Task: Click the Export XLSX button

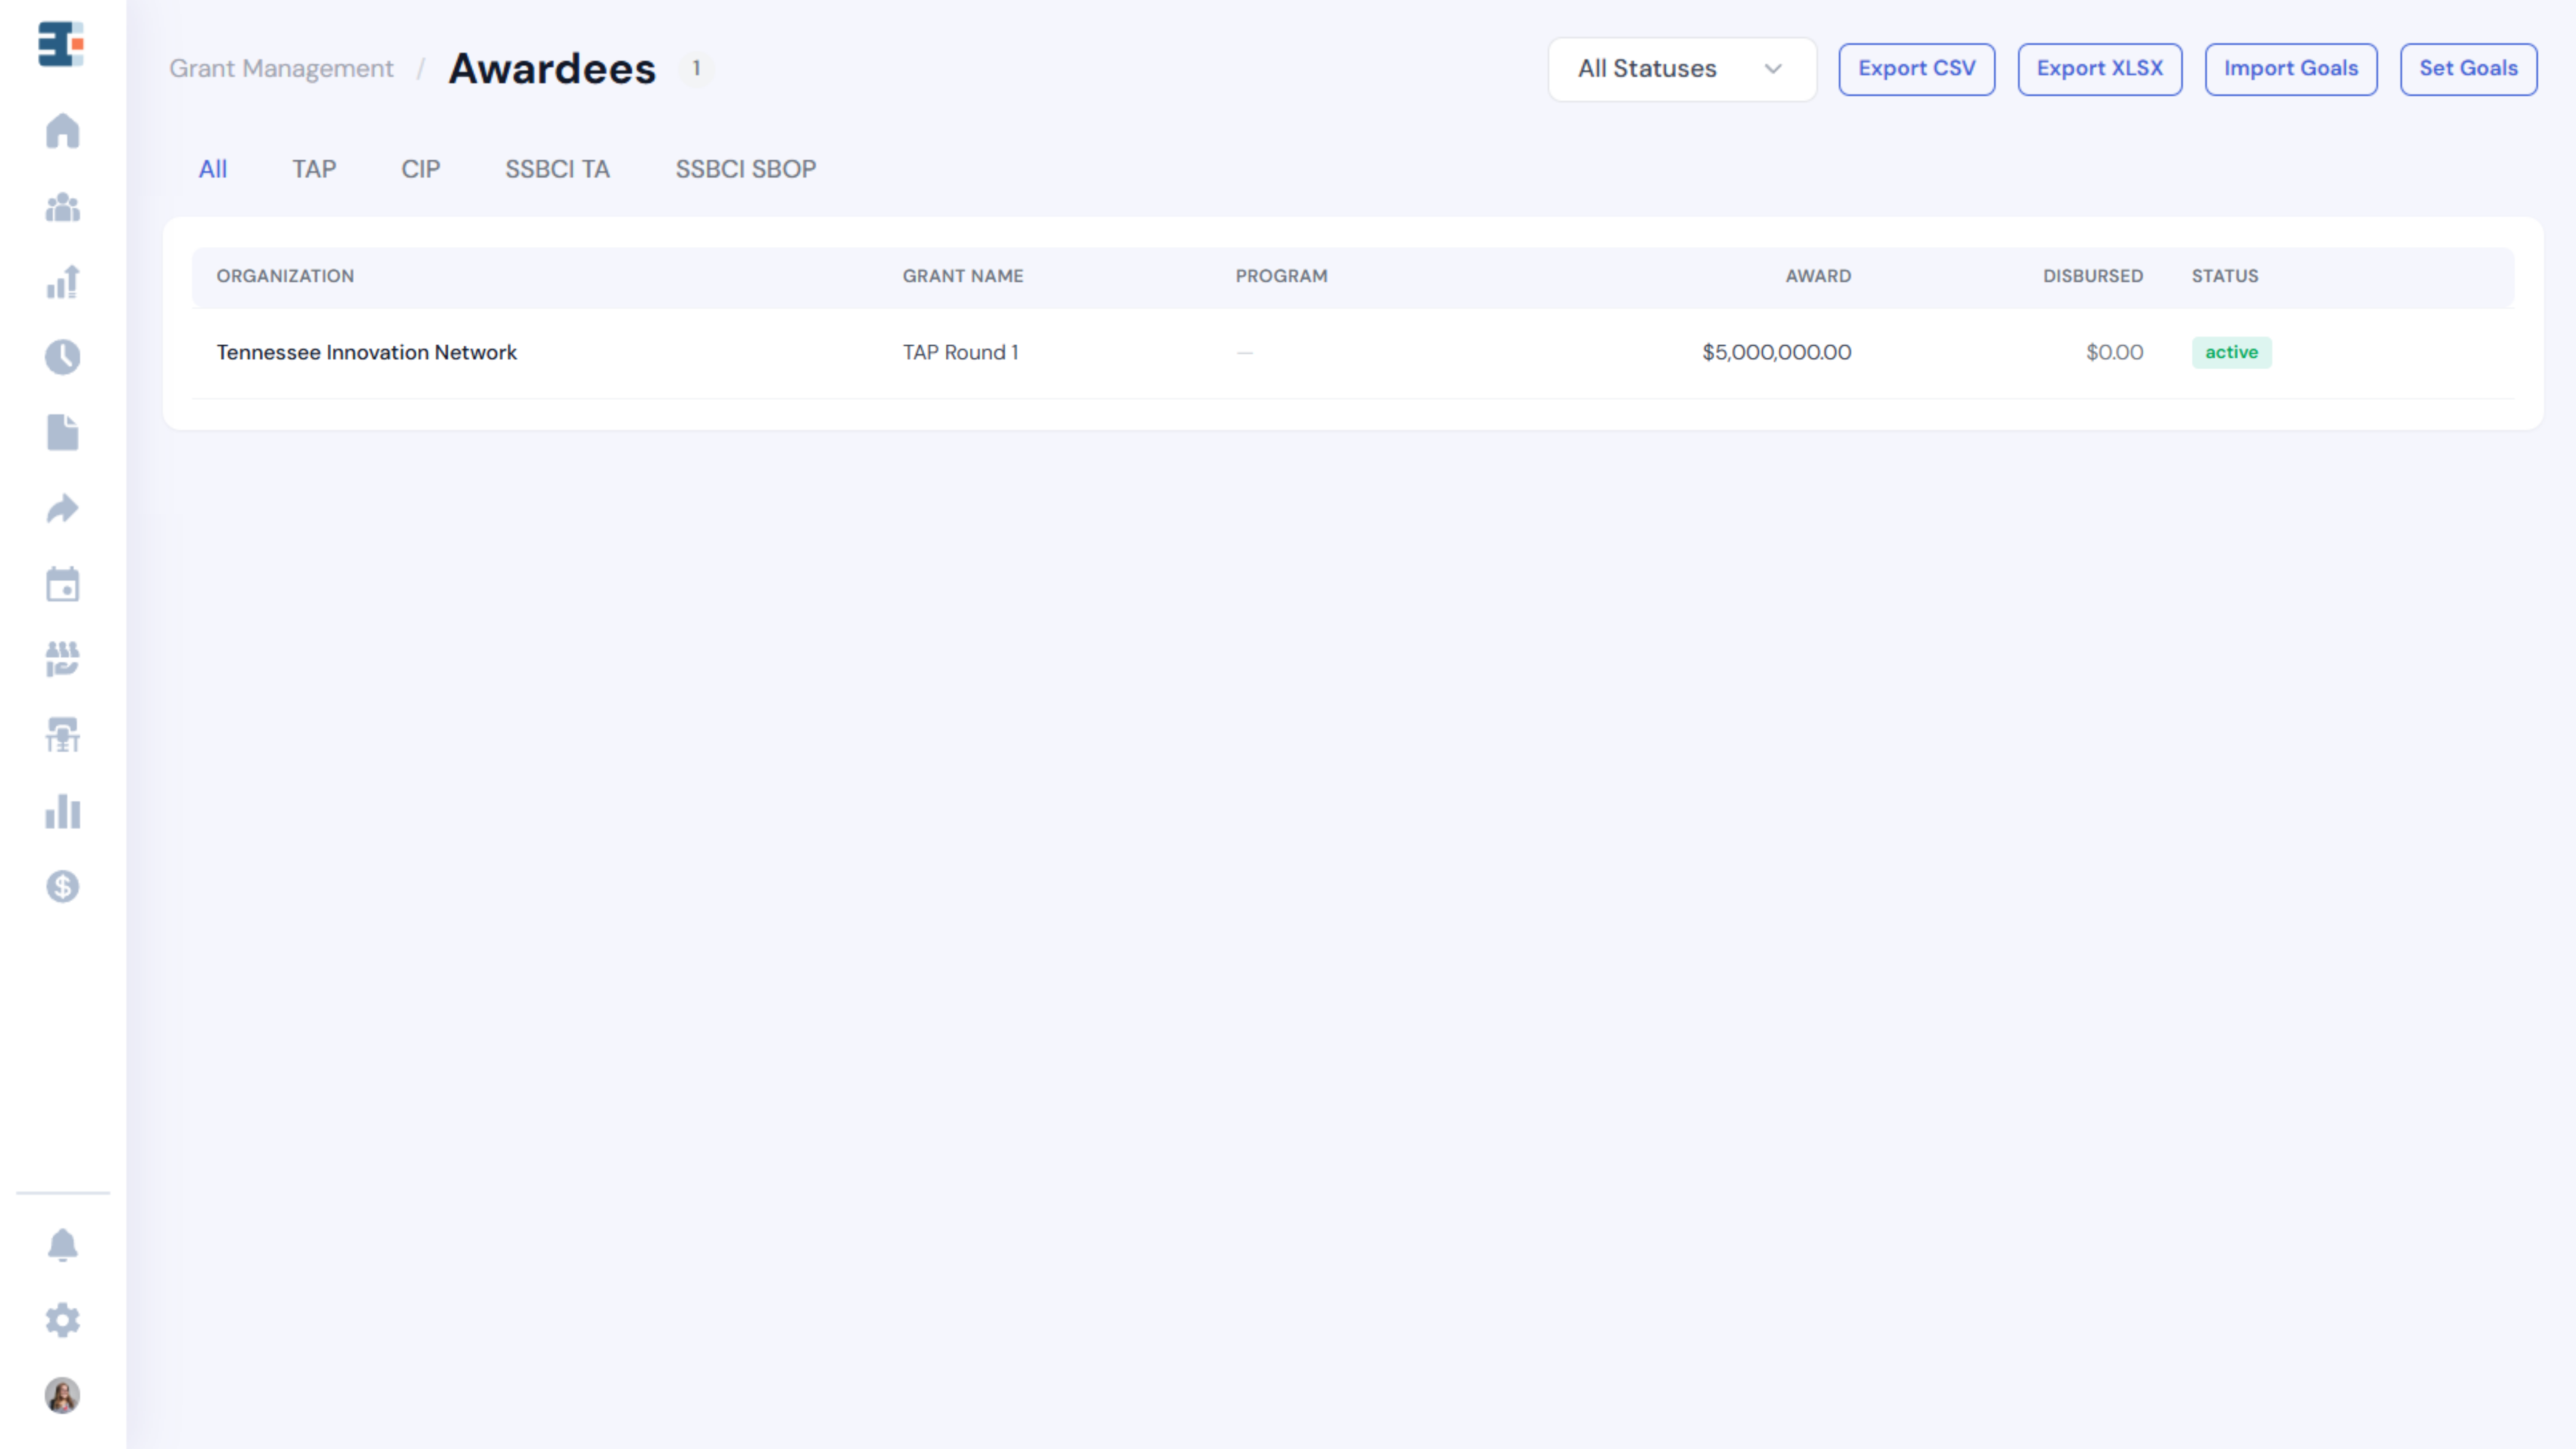Action: click(x=2100, y=69)
